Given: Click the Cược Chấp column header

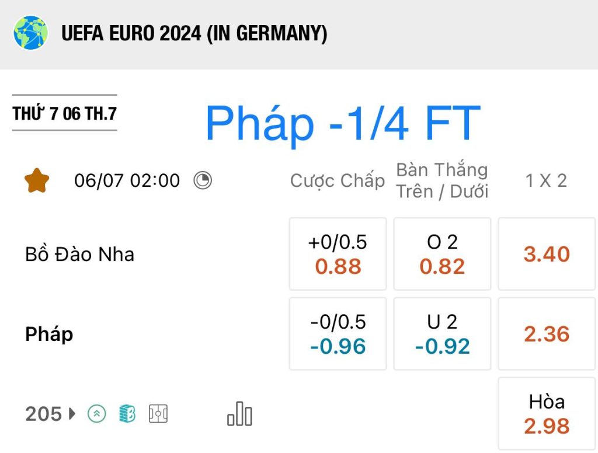Looking at the screenshot, I should point(338,181).
